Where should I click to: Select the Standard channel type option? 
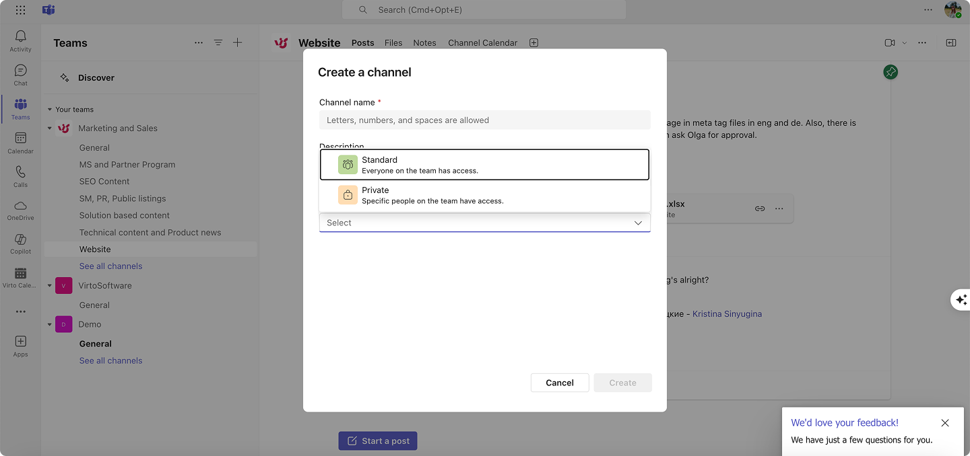[484, 165]
